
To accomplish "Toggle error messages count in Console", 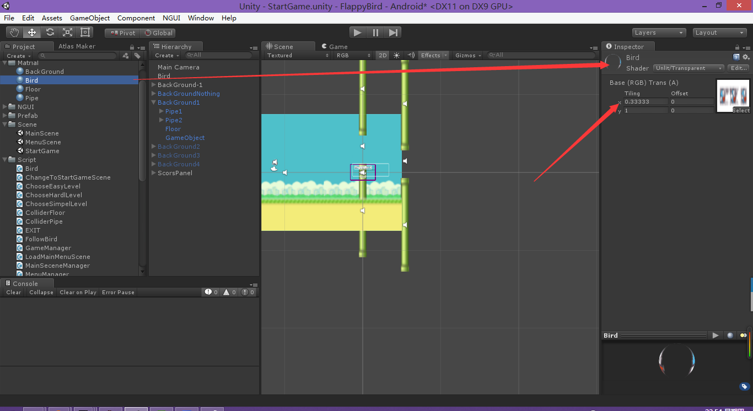I will click(248, 292).
